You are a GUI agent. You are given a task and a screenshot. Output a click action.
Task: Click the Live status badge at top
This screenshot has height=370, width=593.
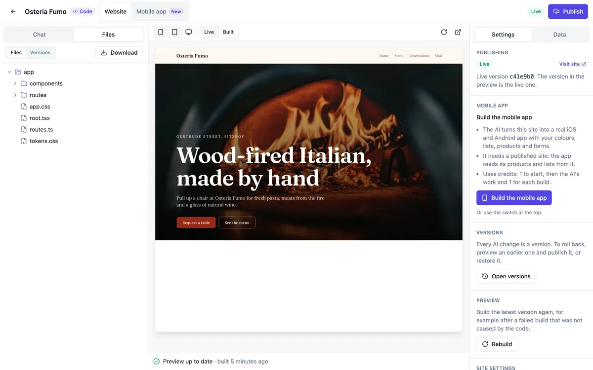pos(536,11)
